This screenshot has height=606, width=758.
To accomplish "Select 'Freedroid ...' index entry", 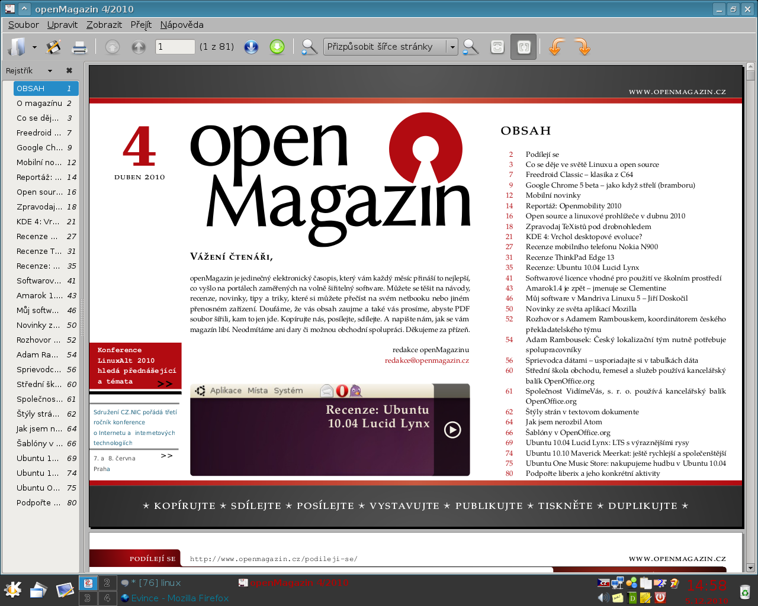I will [46, 133].
